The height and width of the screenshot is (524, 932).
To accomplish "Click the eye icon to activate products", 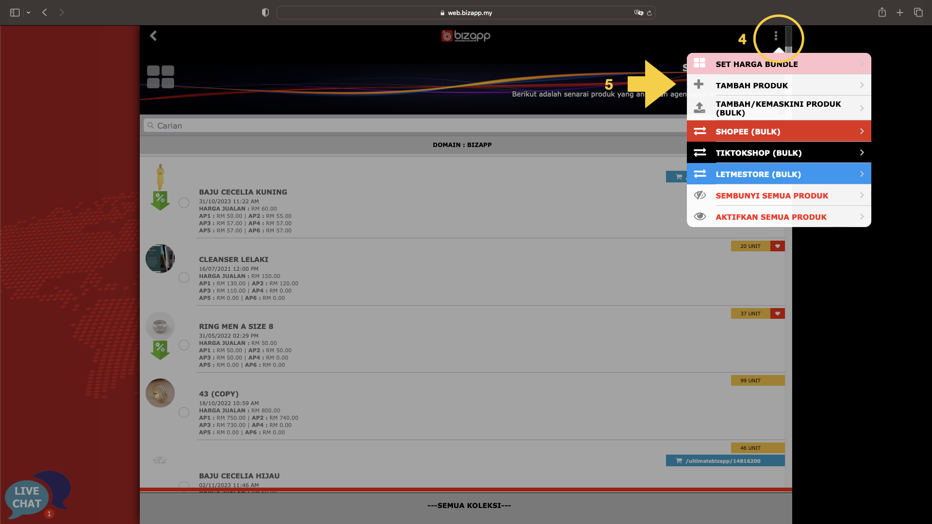I will (700, 216).
